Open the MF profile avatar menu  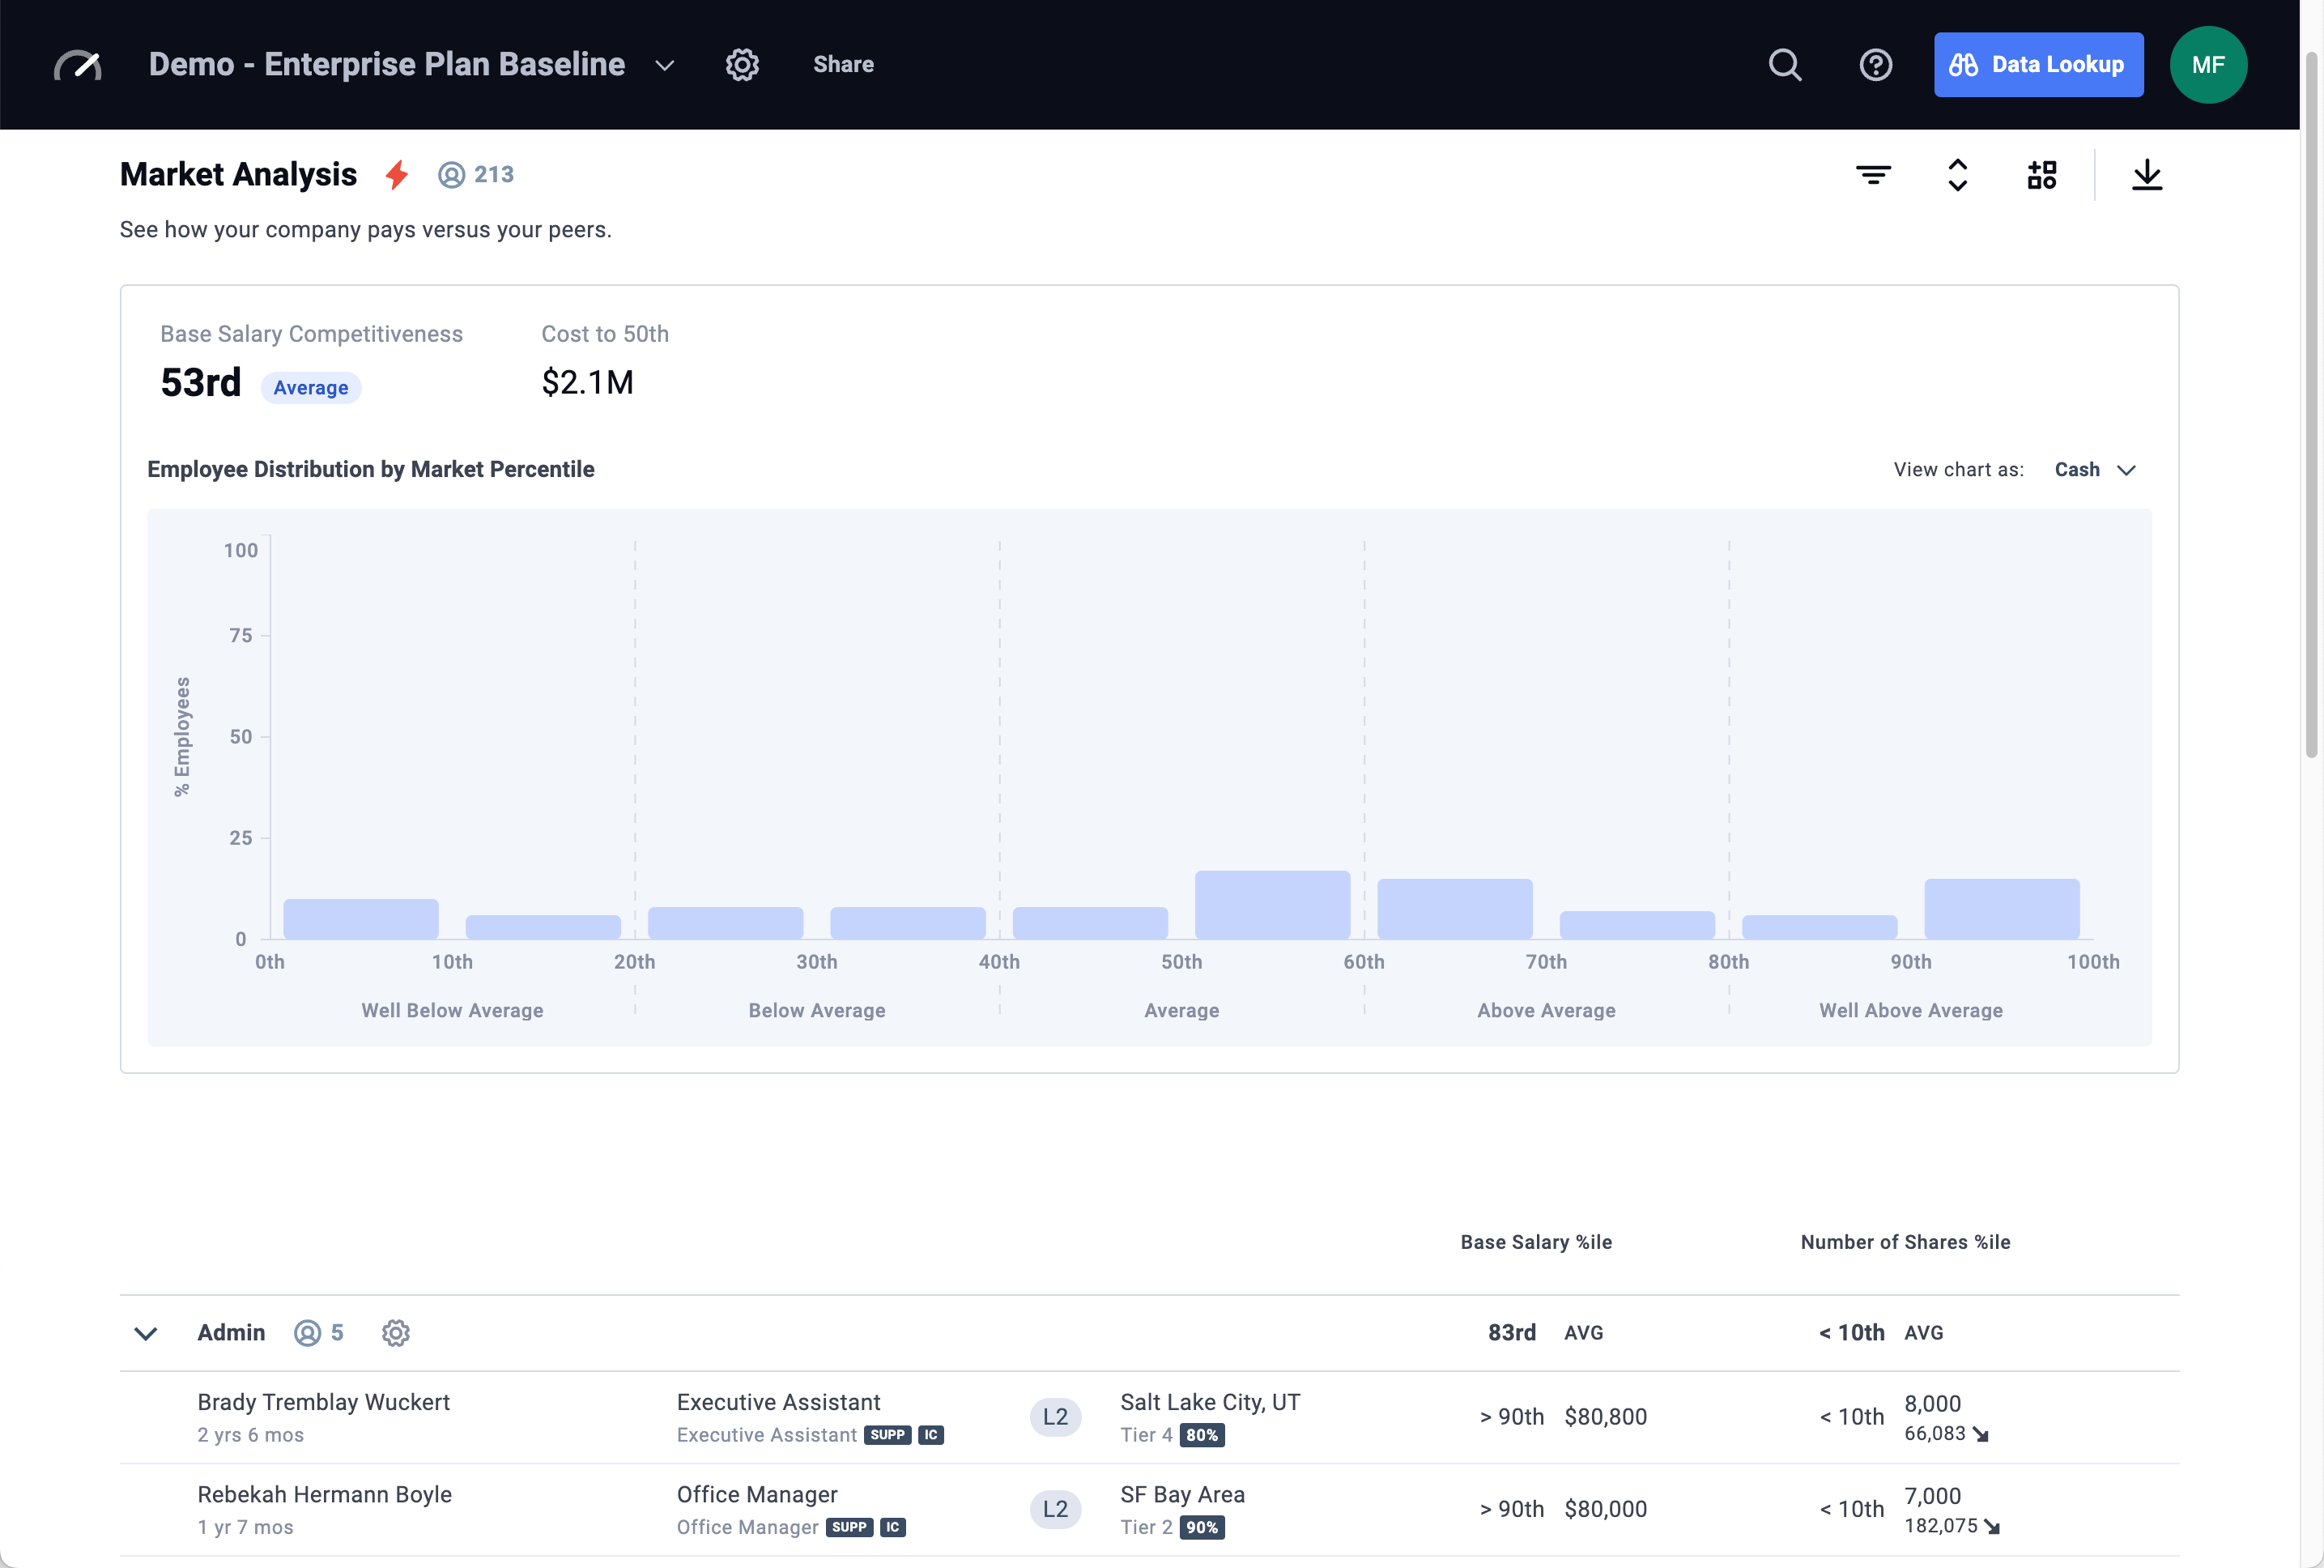(2207, 64)
